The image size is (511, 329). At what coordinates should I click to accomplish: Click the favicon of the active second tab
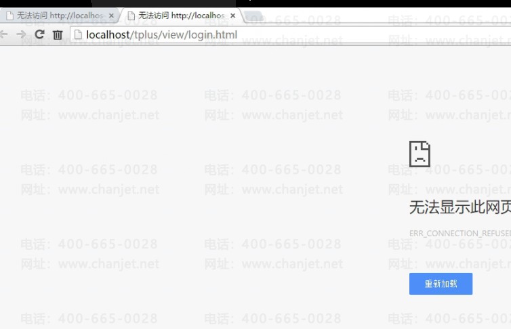(x=131, y=16)
